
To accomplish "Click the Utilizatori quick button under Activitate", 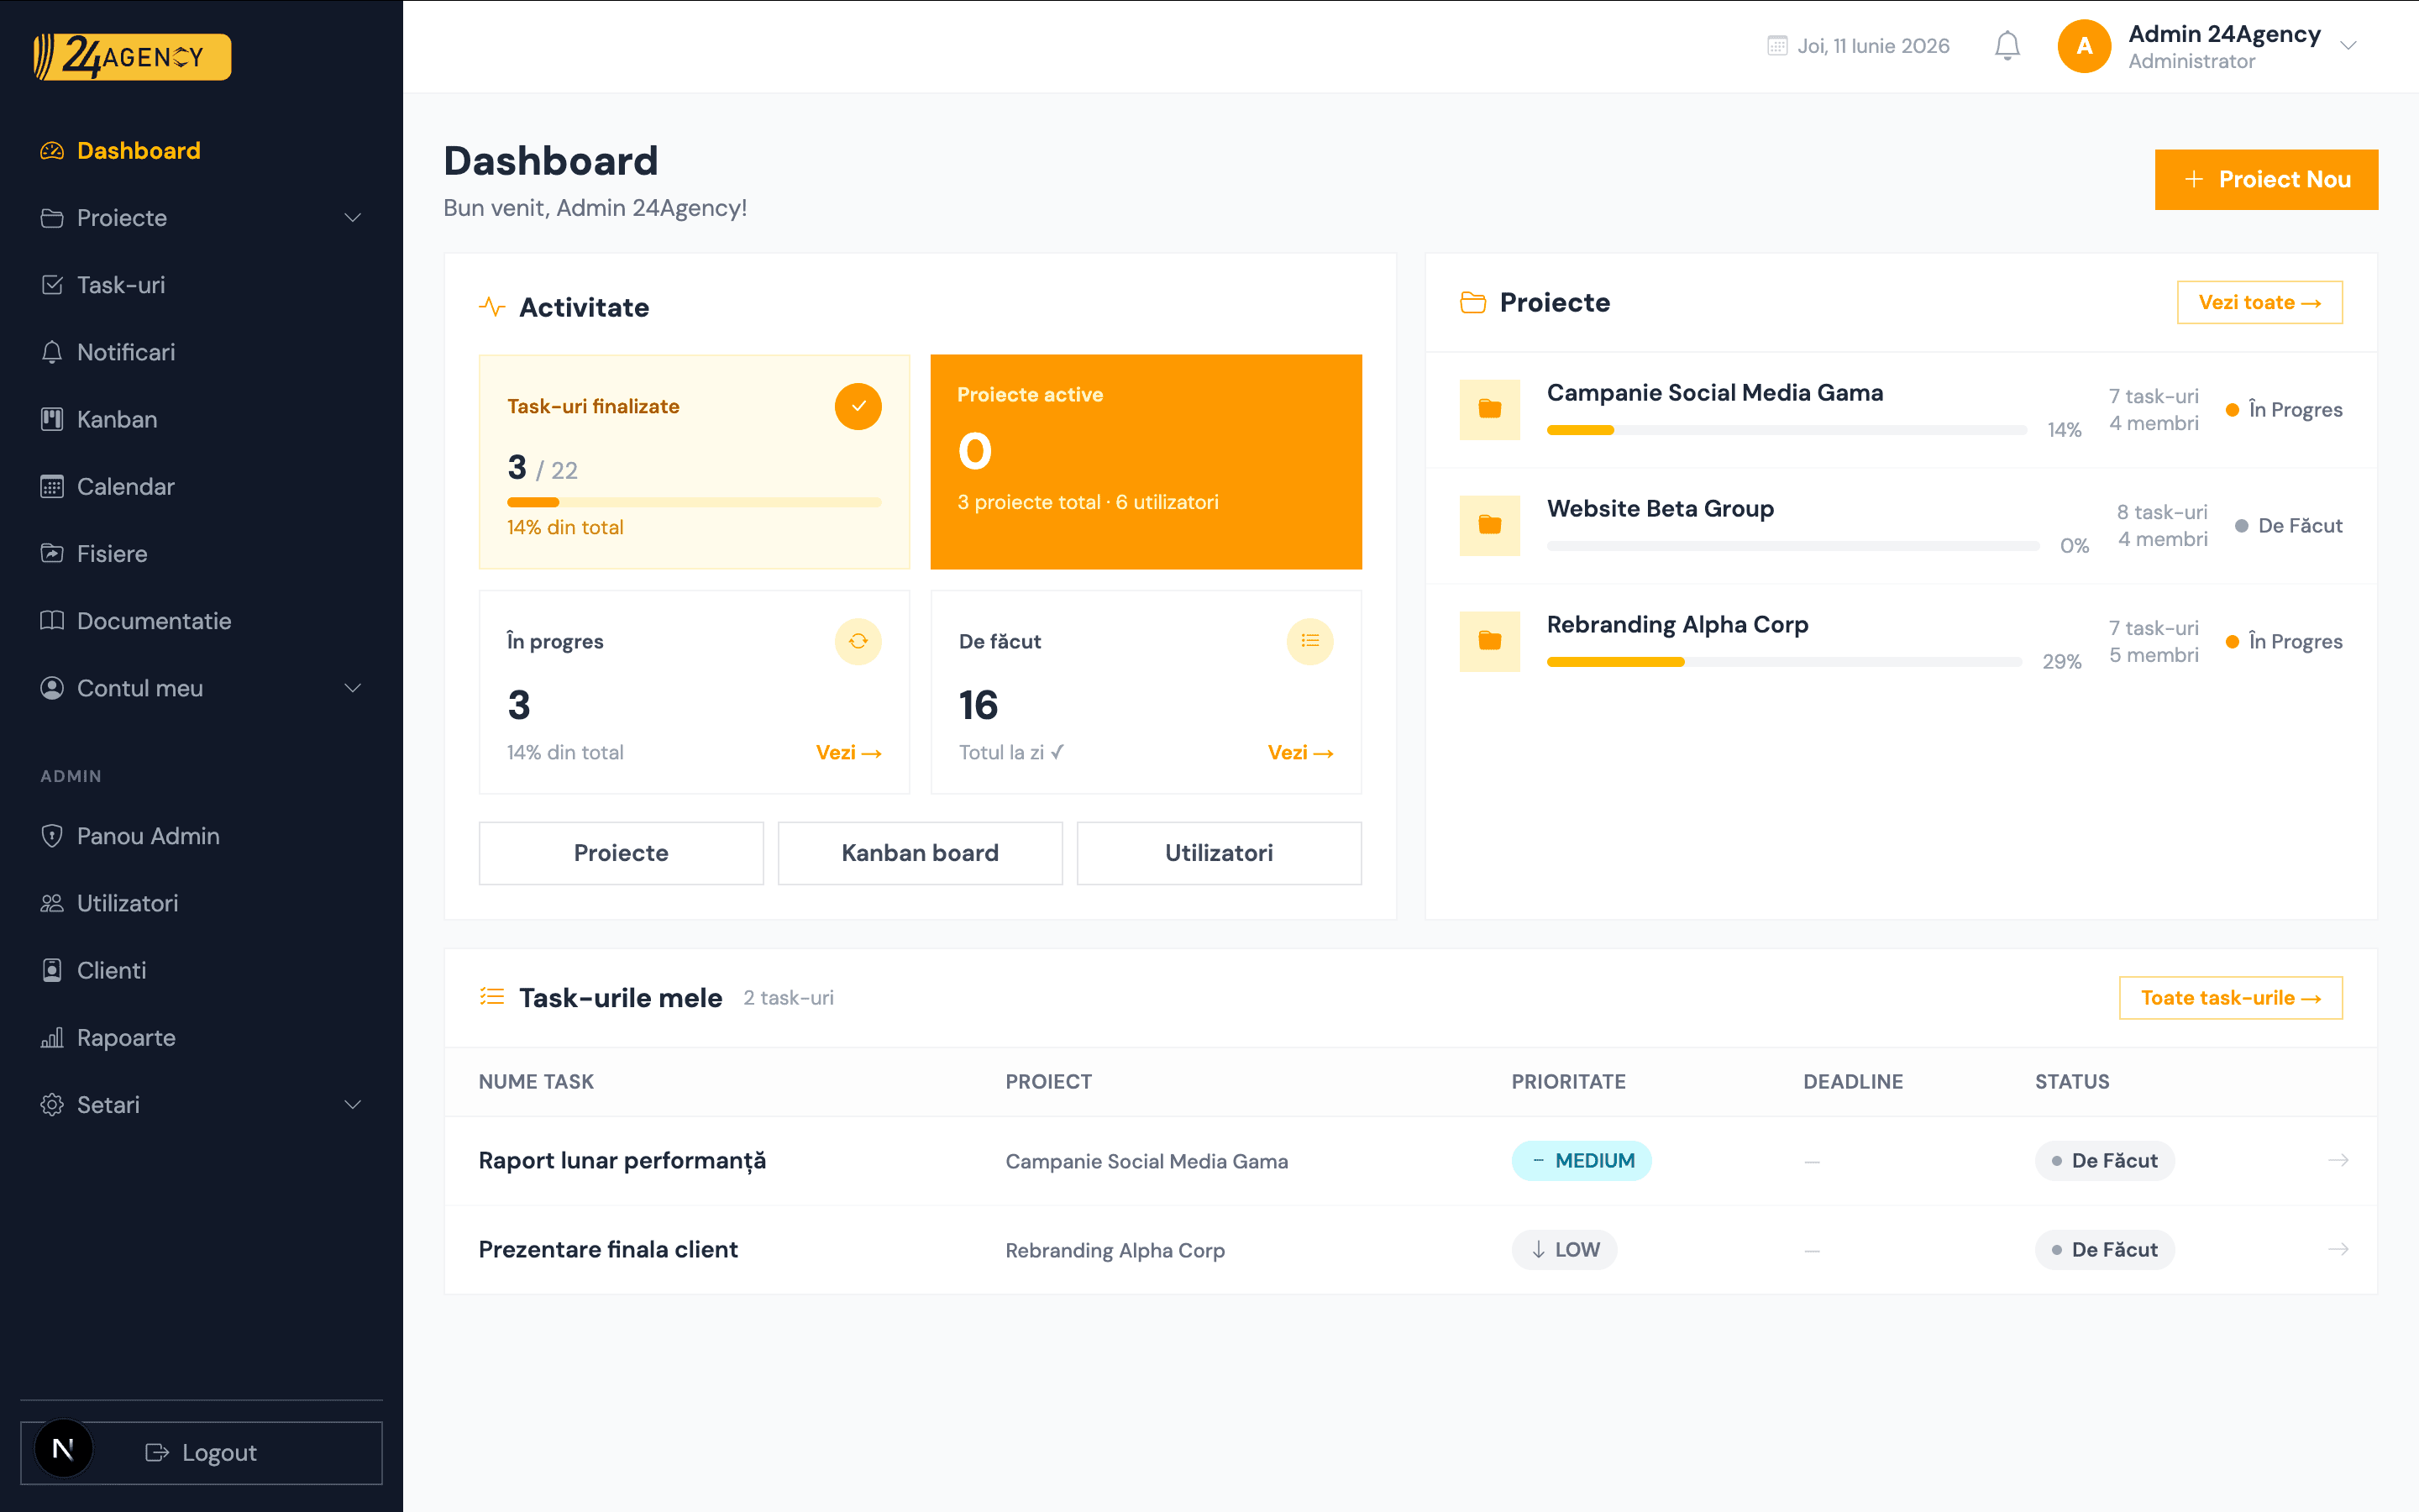I will point(1219,853).
